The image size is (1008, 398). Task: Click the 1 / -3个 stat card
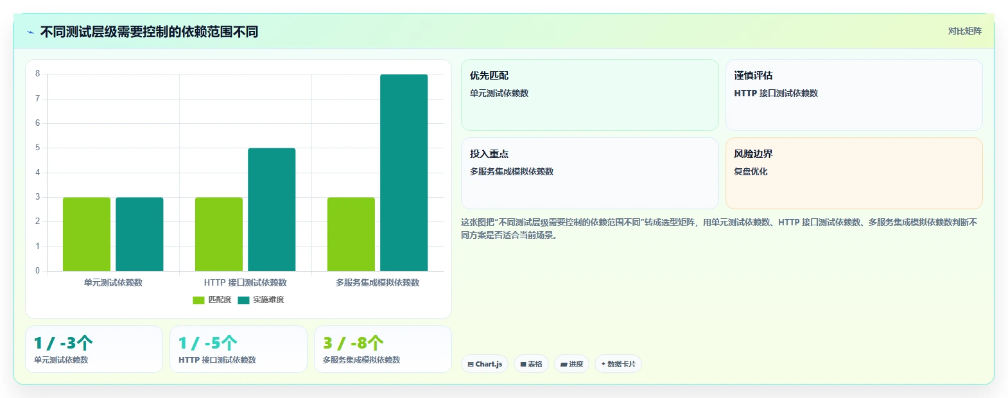click(94, 349)
